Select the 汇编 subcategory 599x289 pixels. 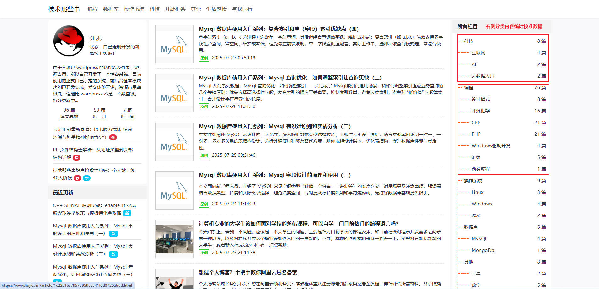(476, 157)
